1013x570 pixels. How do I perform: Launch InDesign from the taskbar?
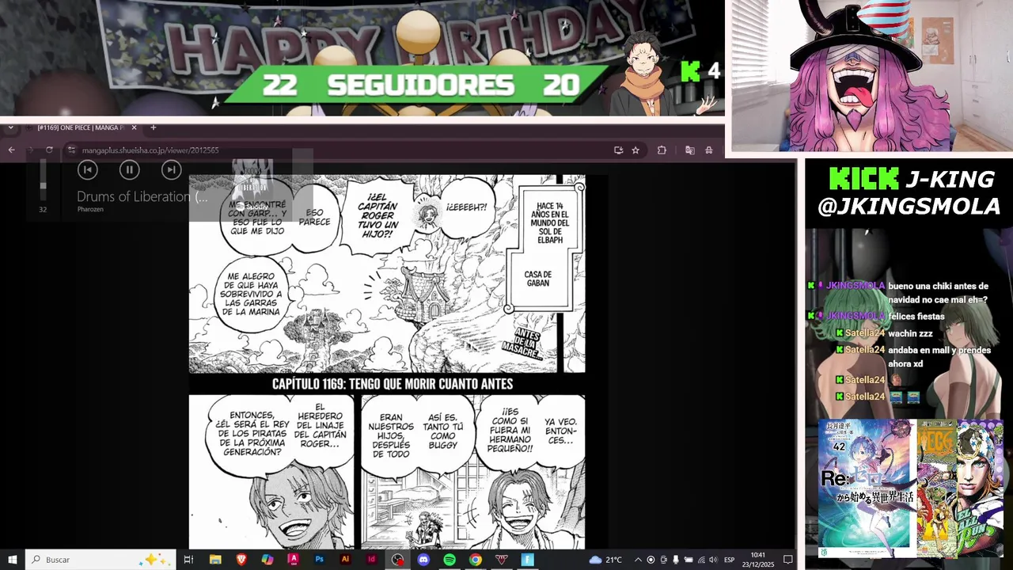pyautogui.click(x=371, y=560)
